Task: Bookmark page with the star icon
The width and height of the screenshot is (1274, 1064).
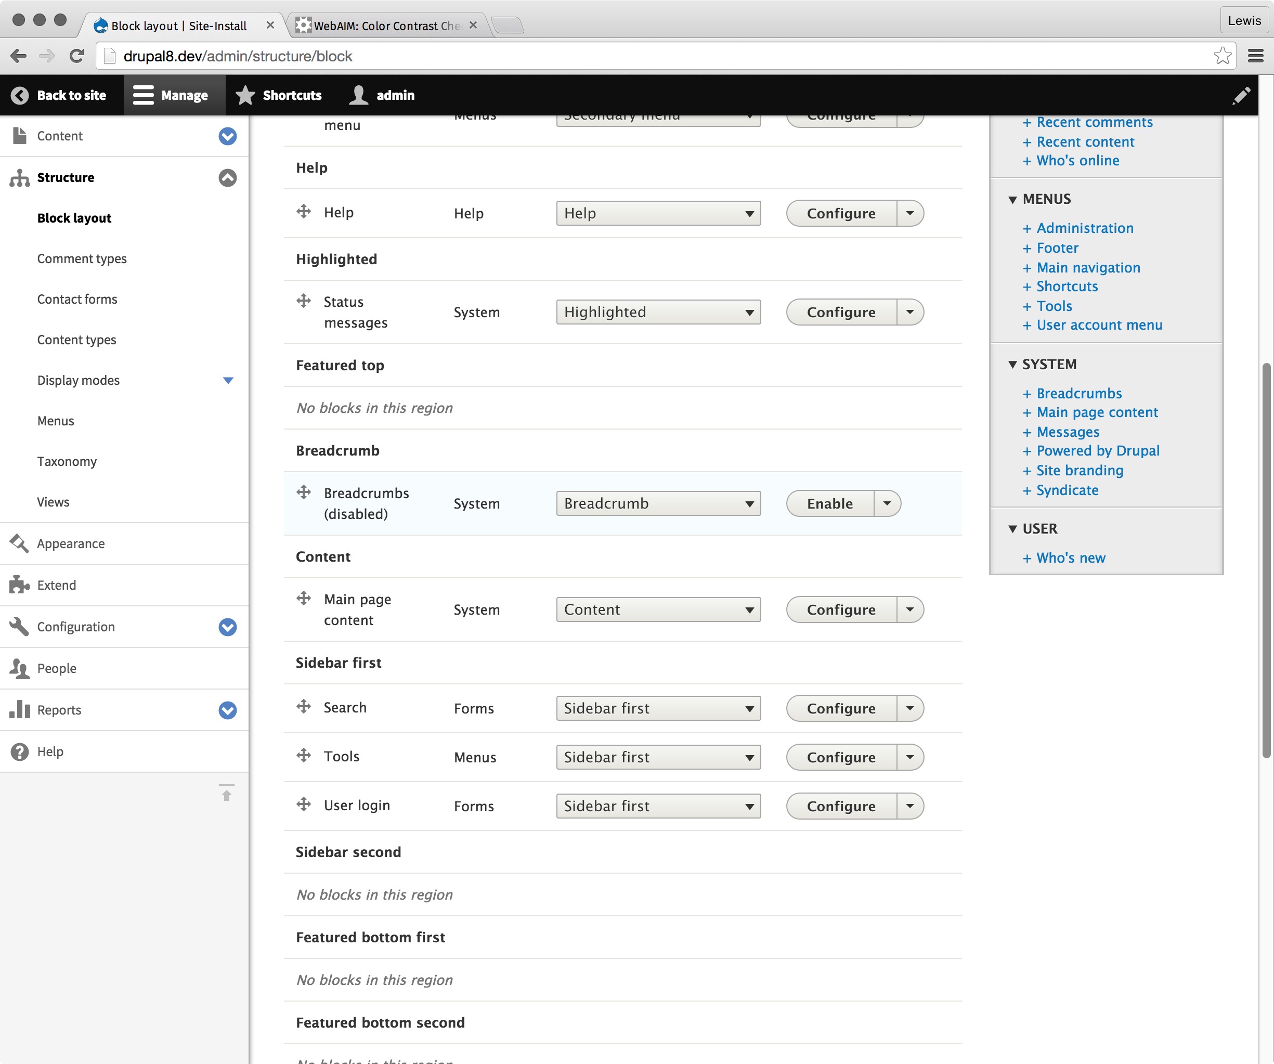Action: (x=1222, y=56)
